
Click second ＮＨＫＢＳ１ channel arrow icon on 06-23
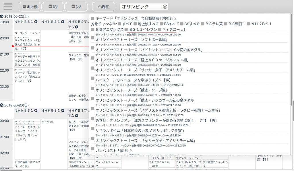click(63, 111)
